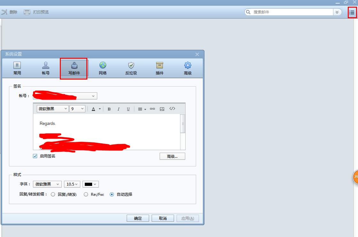Open the HTML source view of signature

172,109
